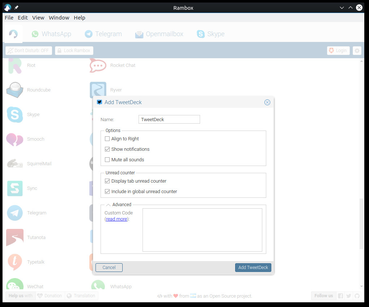Click the Roundcube mail icon
The image size is (369, 307).
[14, 90]
